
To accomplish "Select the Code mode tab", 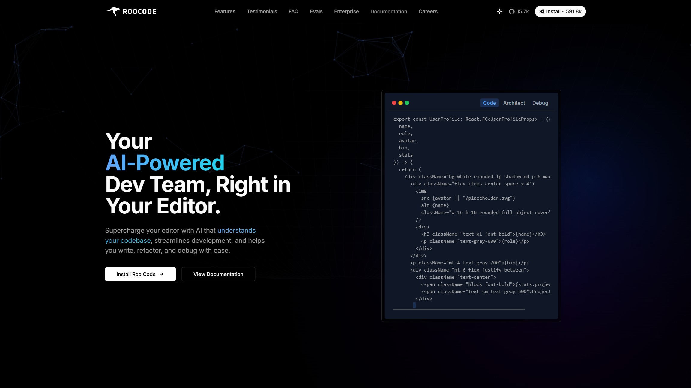I will tap(489, 103).
